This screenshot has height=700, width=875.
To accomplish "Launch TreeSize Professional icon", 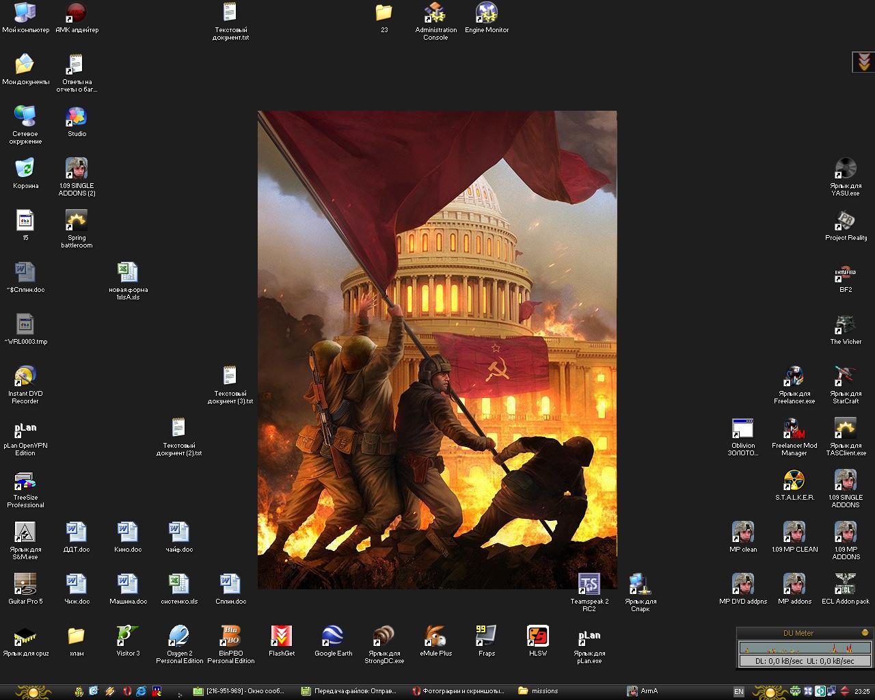I will tap(25, 489).
